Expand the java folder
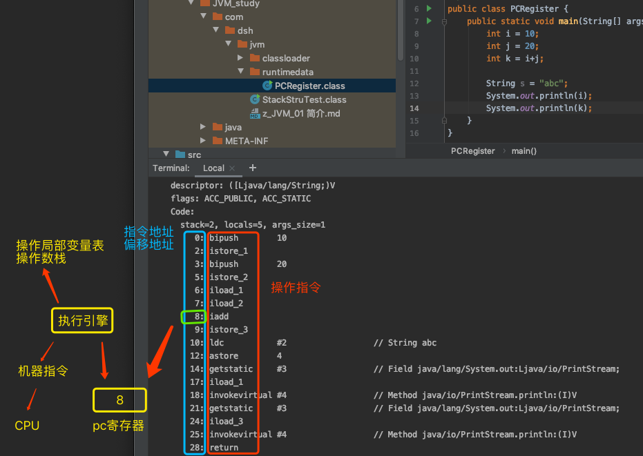Screen dimensions: 643x456 pyautogui.click(x=203, y=127)
